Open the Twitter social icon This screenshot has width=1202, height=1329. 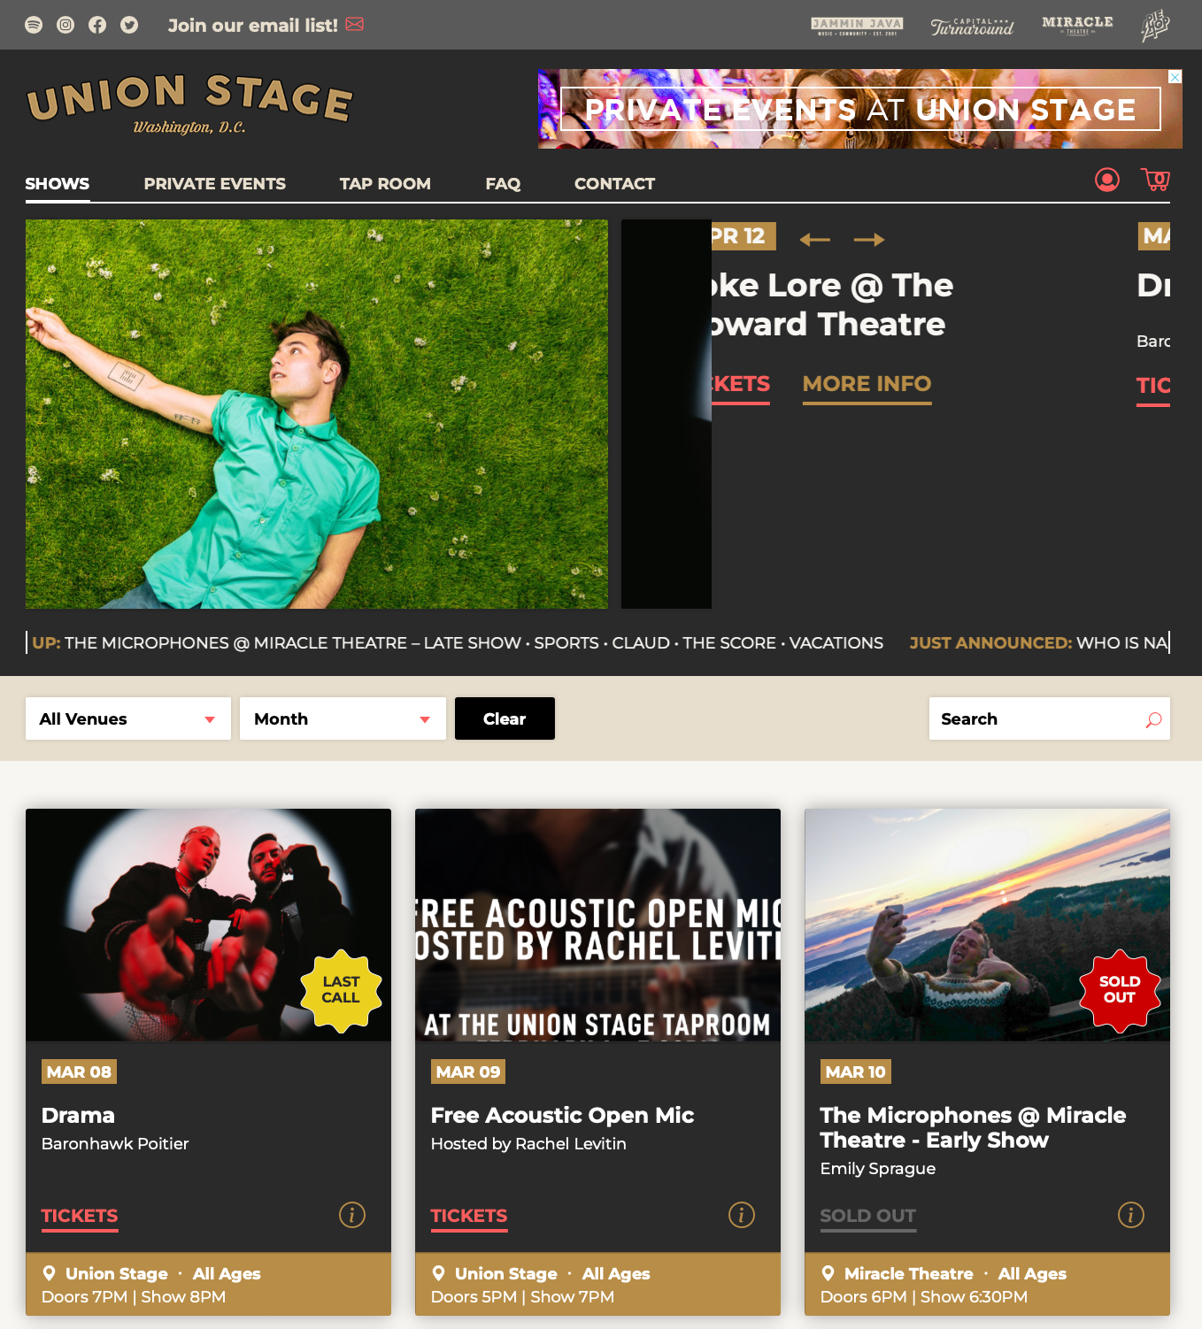[x=129, y=25]
